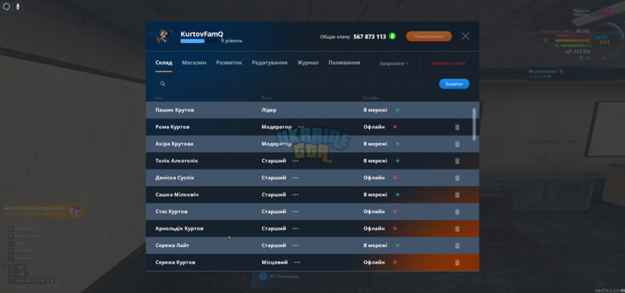Delete member Рома Куртов with trash icon
Screen dimensions: 625x293
point(457,127)
